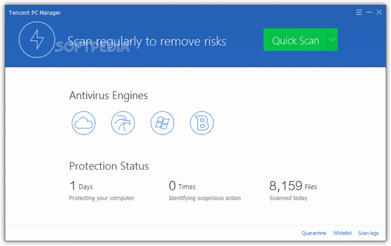Minimize the Tencent PC Manager window

369,12
